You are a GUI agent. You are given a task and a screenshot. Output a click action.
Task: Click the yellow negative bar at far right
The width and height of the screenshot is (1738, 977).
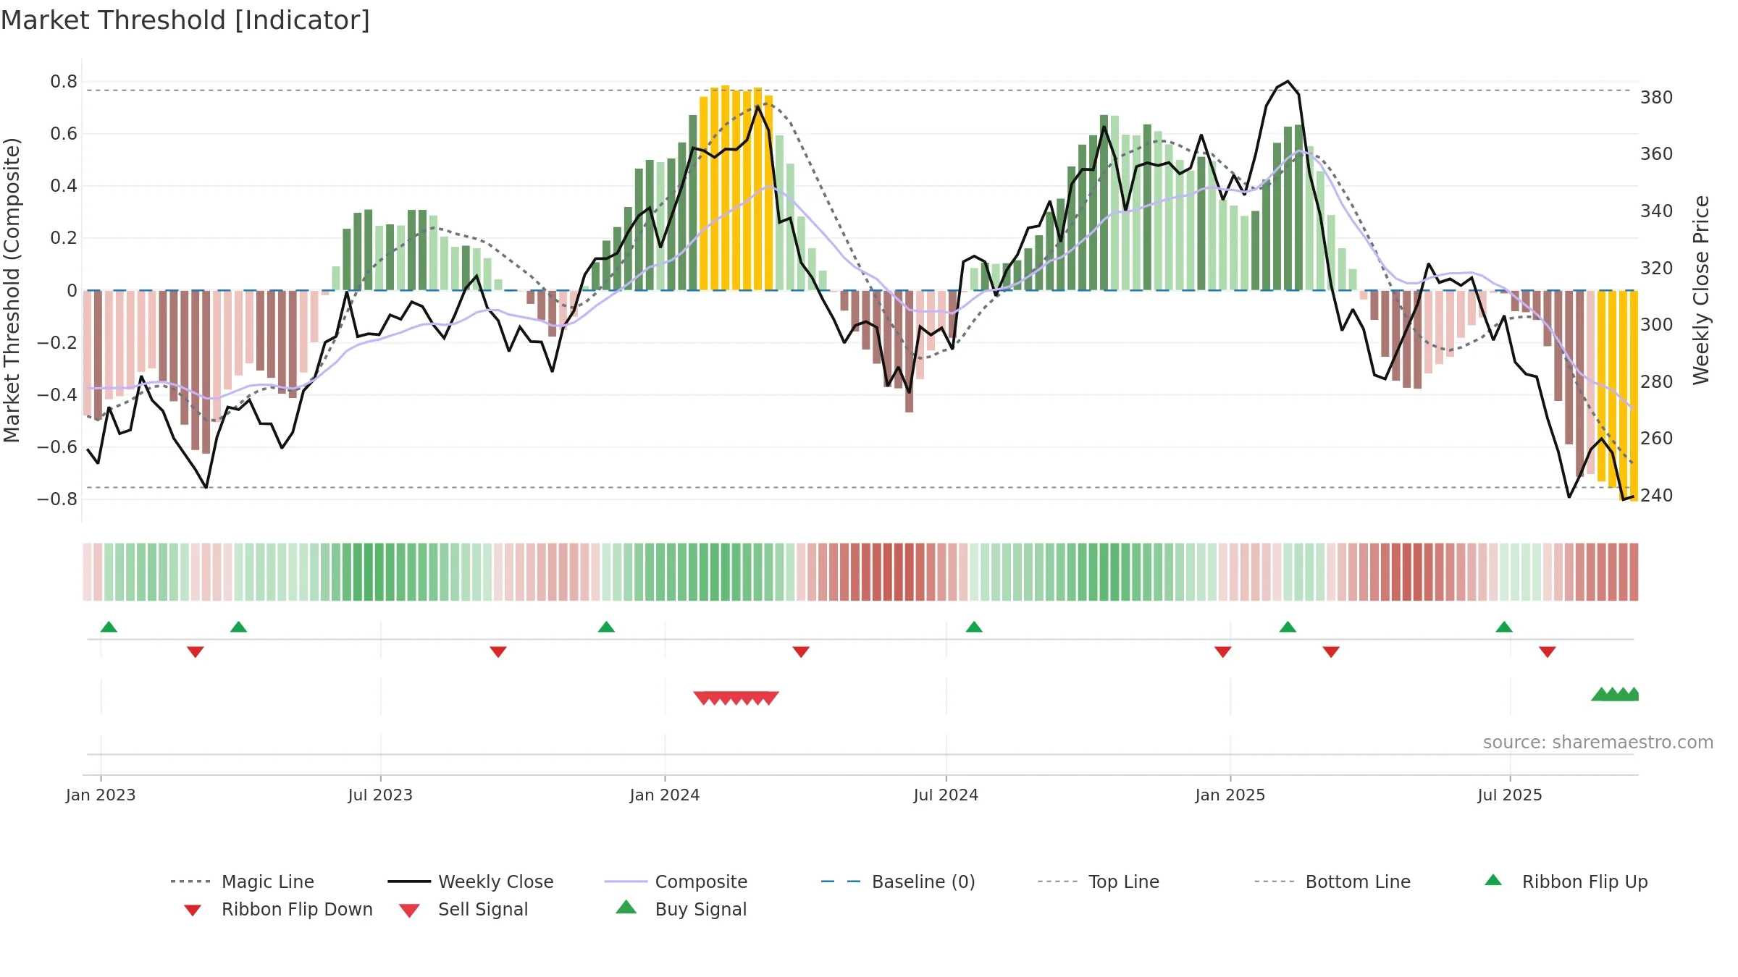pyautogui.click(x=1634, y=395)
